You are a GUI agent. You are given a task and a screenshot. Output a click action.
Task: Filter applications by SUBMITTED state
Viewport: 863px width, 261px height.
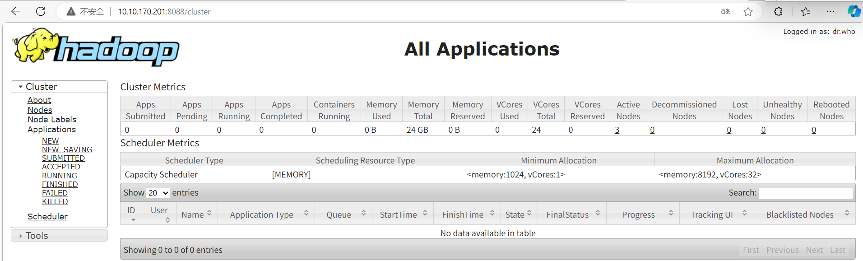tap(63, 158)
